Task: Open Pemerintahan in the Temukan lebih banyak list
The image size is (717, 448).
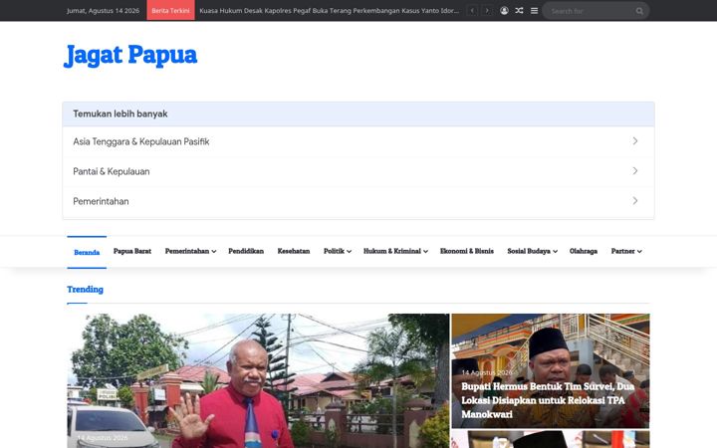Action: (x=101, y=201)
